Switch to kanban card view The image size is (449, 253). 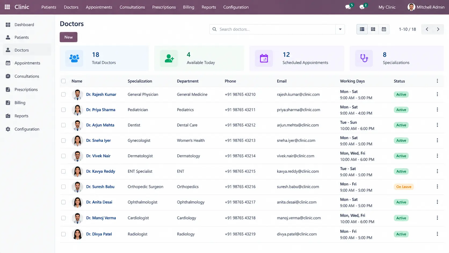pos(373,29)
